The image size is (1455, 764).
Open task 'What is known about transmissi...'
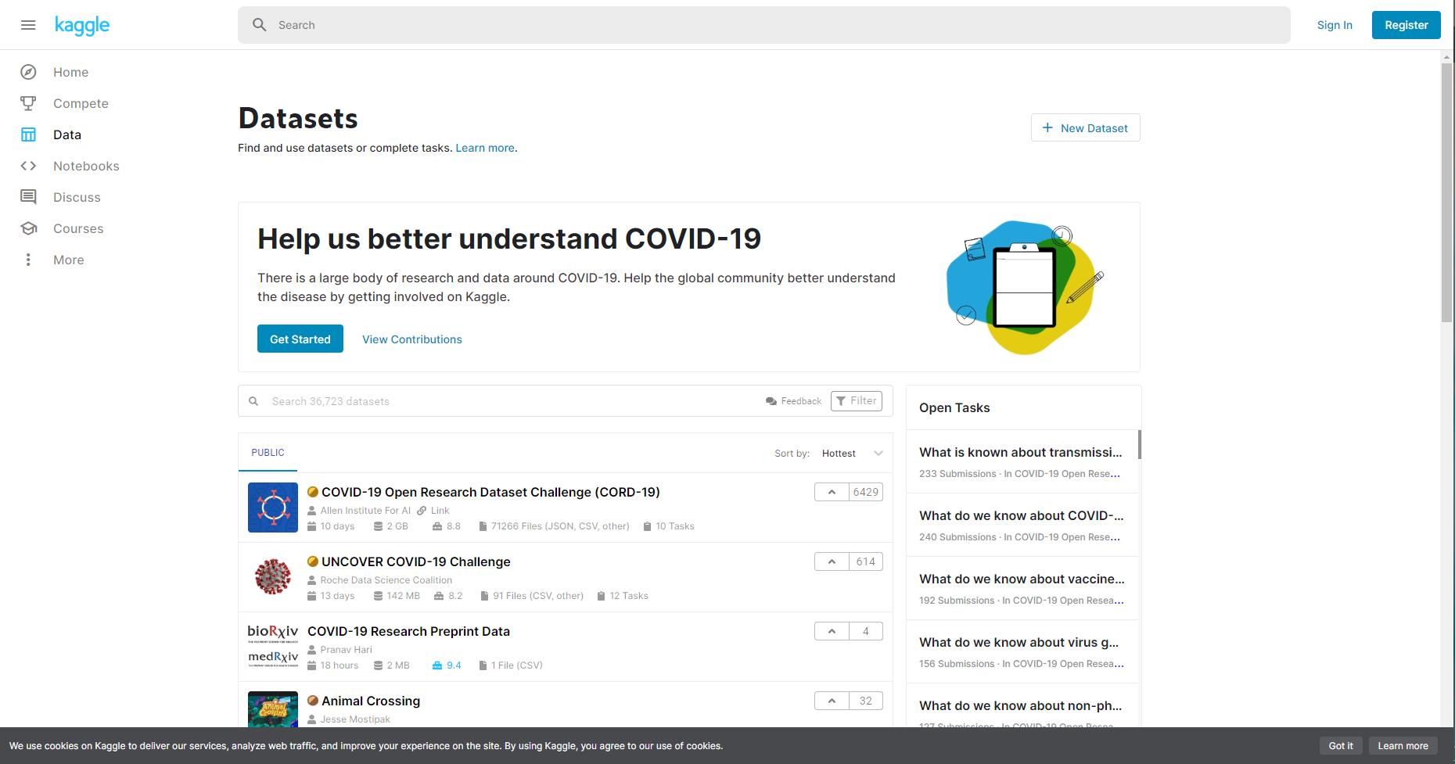coord(1021,452)
